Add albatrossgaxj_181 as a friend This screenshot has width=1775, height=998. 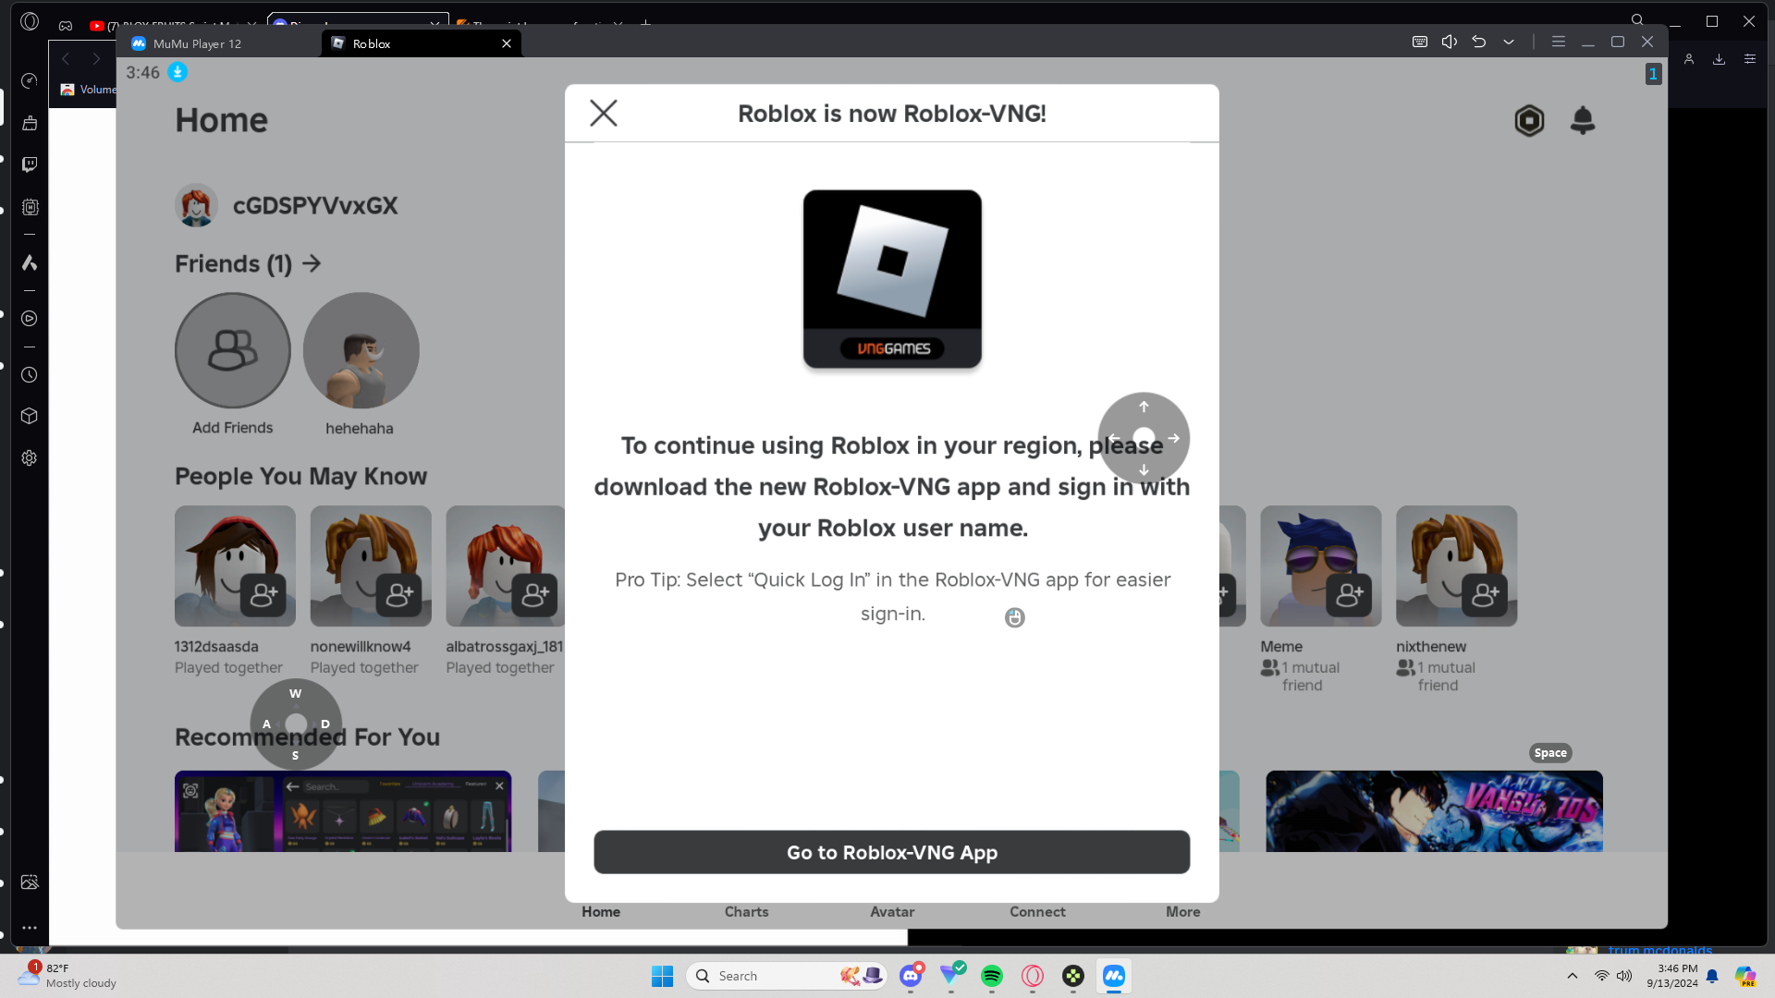[535, 595]
